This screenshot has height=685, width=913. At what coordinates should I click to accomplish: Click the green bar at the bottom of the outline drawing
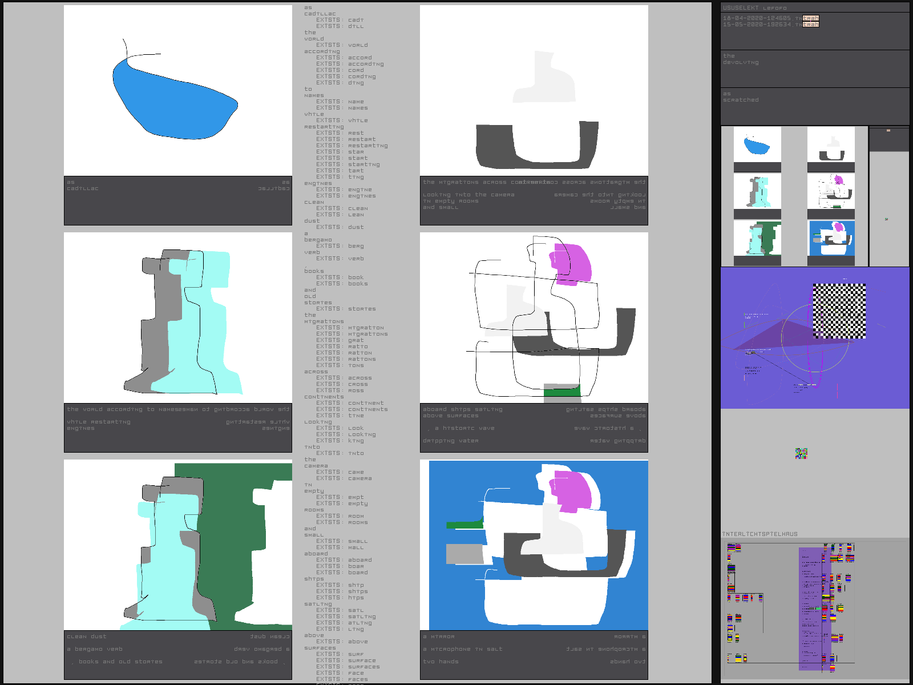click(x=562, y=392)
